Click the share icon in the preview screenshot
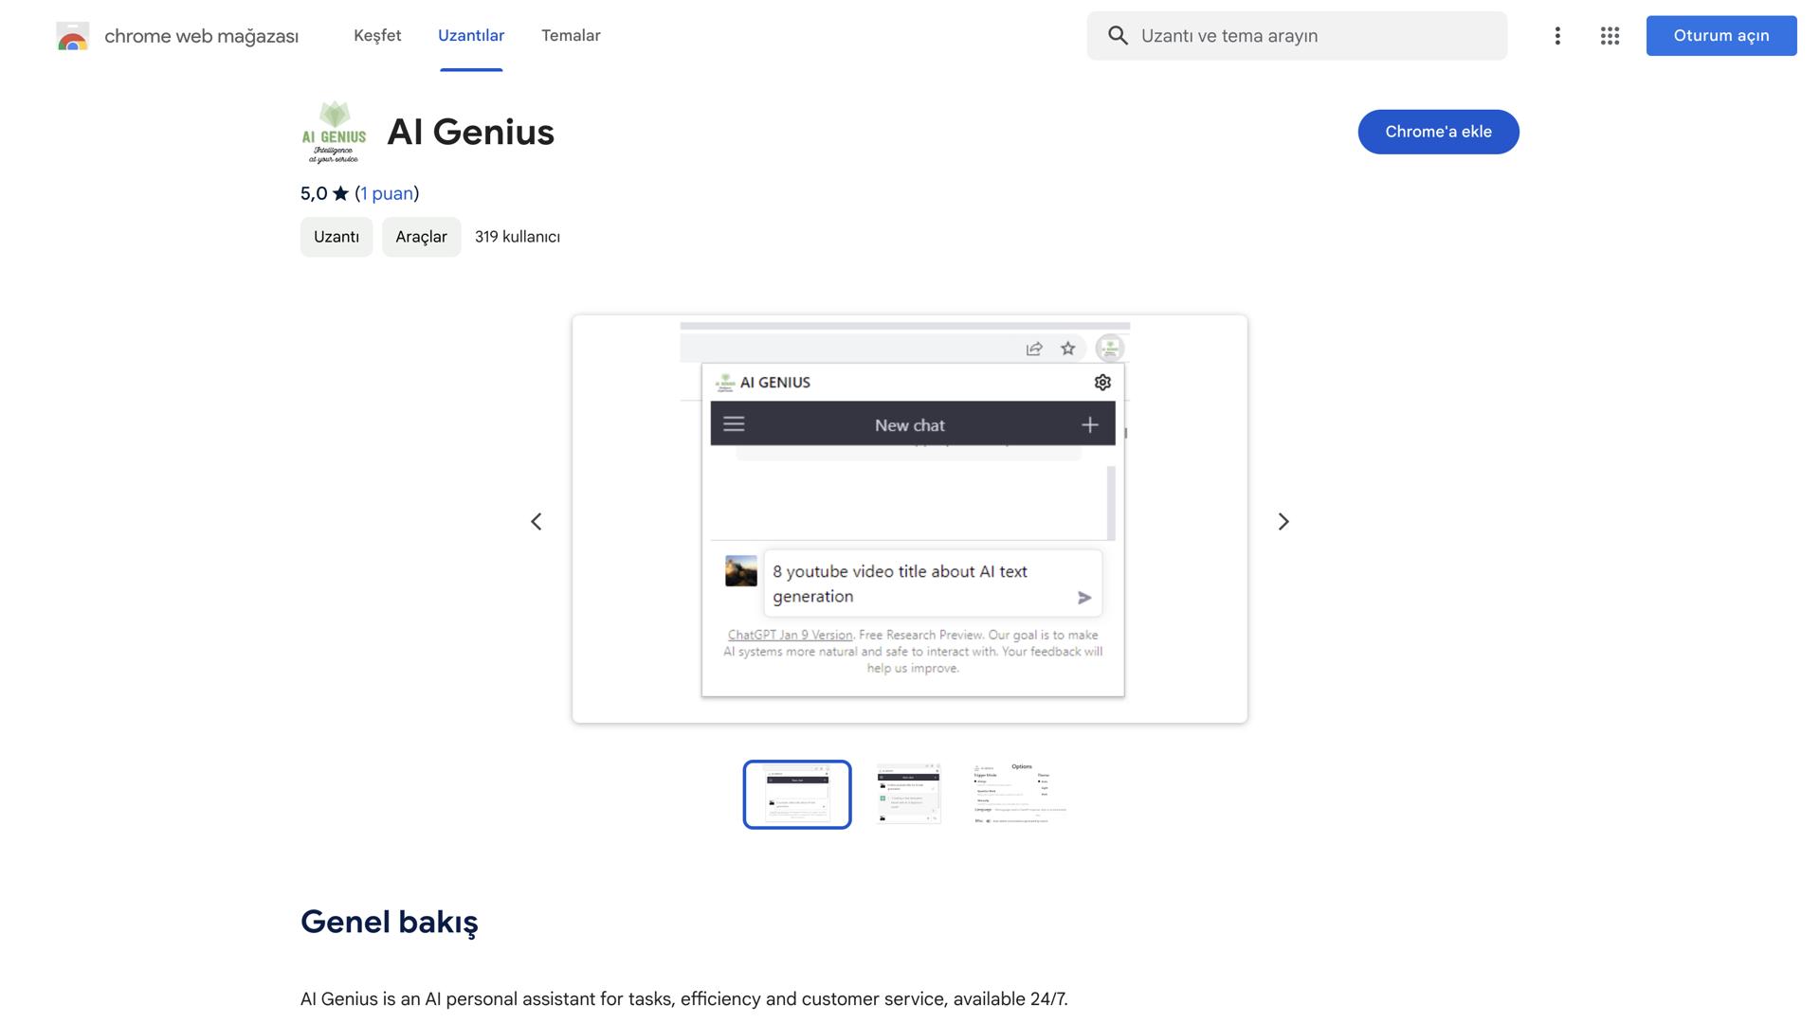The height and width of the screenshot is (1023, 1820). coord(1031,348)
